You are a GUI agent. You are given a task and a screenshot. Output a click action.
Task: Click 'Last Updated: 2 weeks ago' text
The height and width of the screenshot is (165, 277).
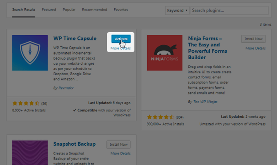(x=243, y=116)
